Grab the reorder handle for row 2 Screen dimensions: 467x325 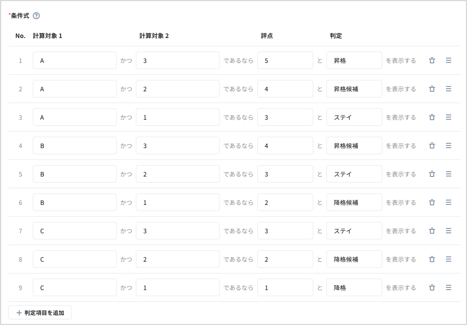coord(448,89)
